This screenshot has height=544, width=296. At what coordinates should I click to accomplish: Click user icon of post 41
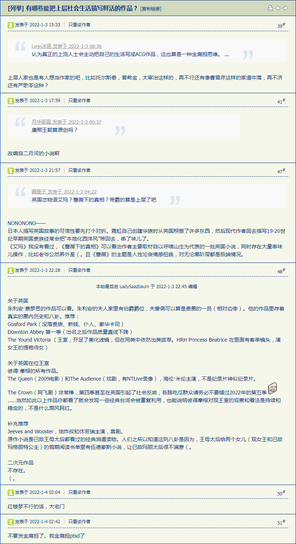(11, 101)
